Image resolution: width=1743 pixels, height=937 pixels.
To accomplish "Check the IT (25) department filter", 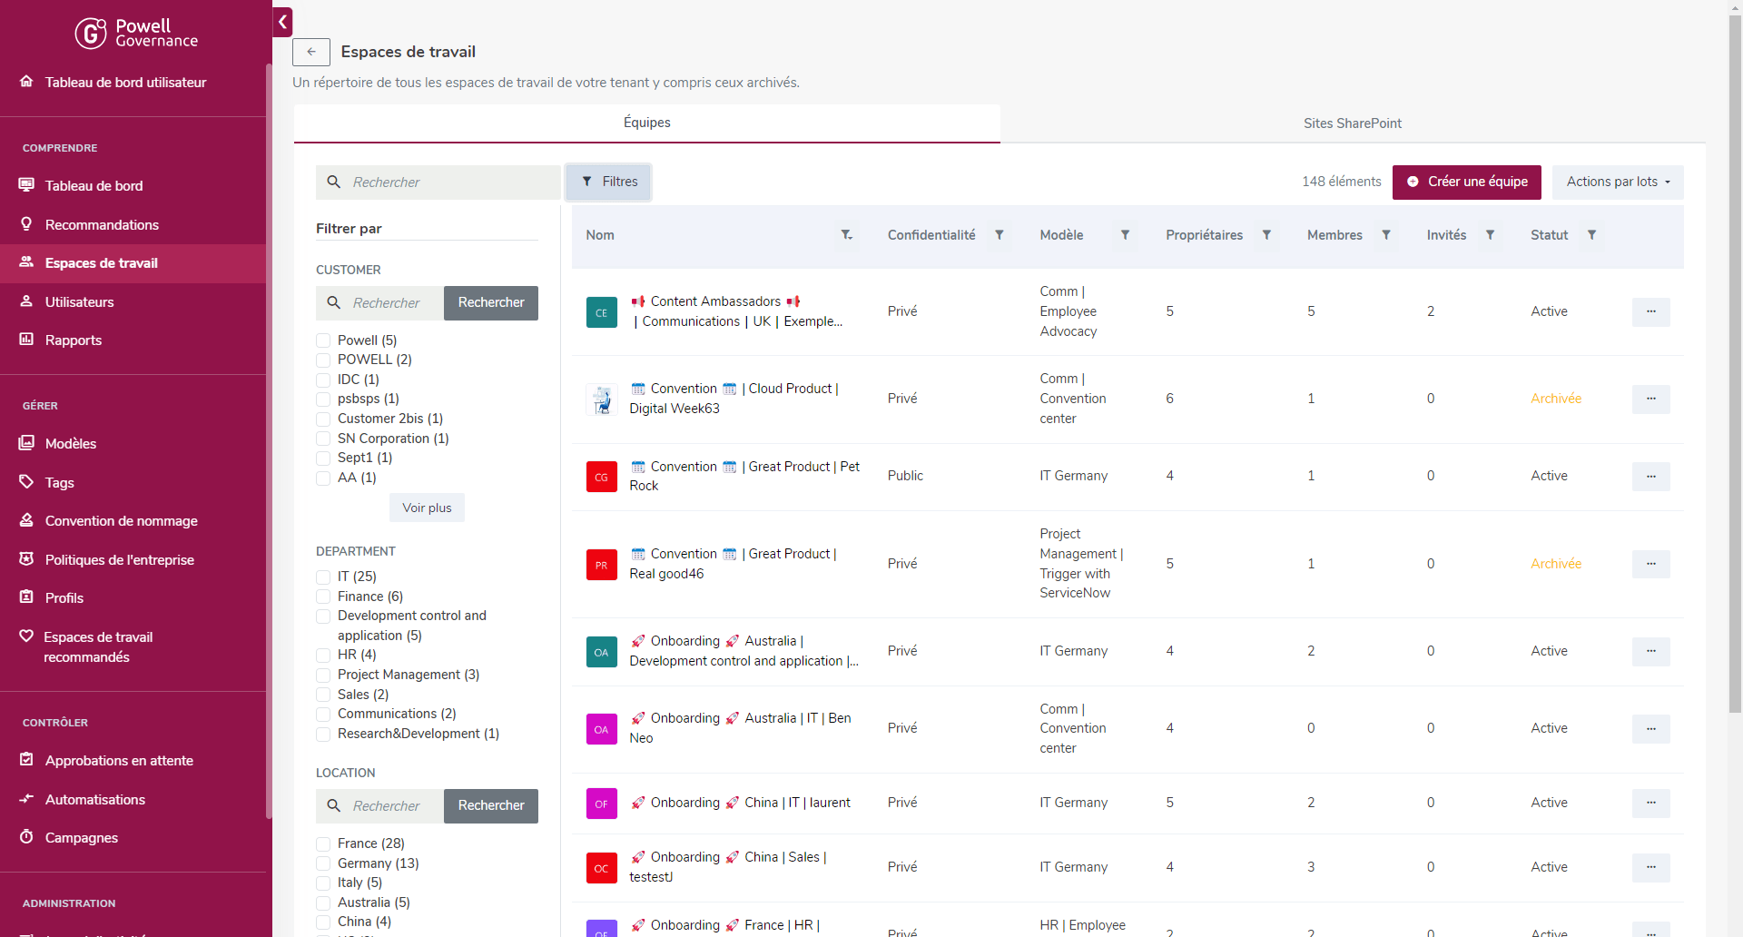I will tap(323, 577).
